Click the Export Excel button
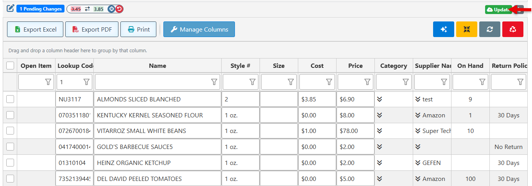Screen dimensions: 532x186 point(35,29)
